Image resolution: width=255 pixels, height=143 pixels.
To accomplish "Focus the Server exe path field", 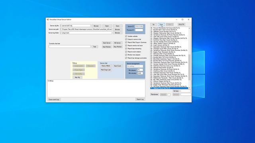I will pyautogui.click(x=86, y=29).
